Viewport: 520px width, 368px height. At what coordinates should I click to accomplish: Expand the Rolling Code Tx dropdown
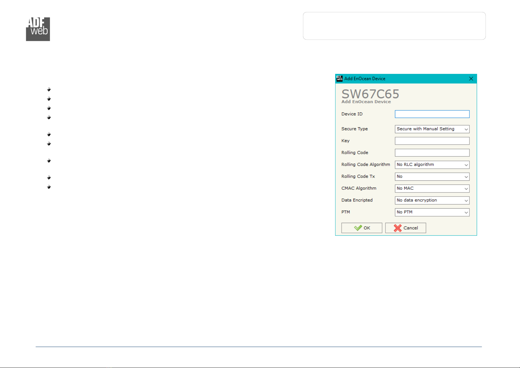(432, 176)
